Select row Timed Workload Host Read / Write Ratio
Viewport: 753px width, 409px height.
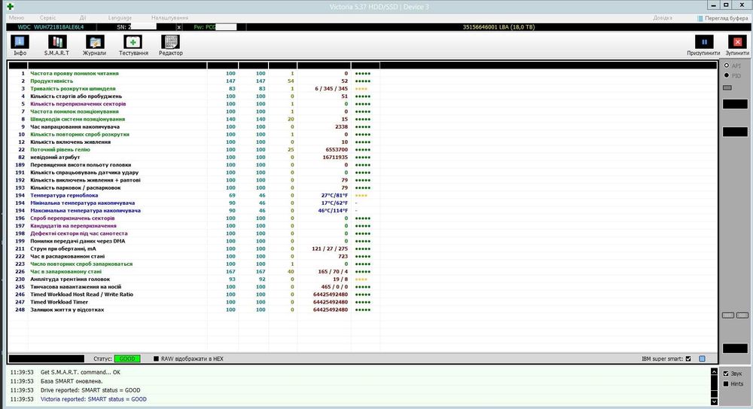click(363, 295)
